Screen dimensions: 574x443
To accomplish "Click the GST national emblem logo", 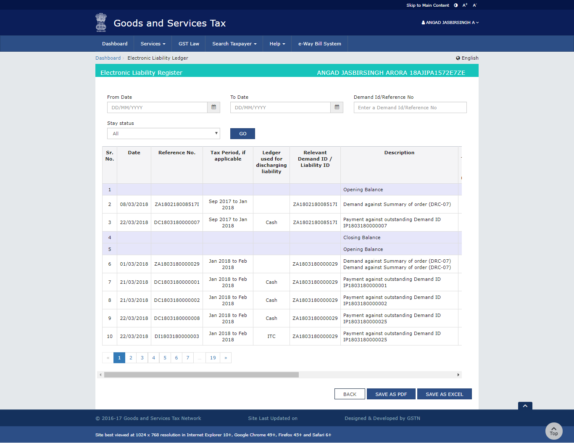I will coord(101,22).
